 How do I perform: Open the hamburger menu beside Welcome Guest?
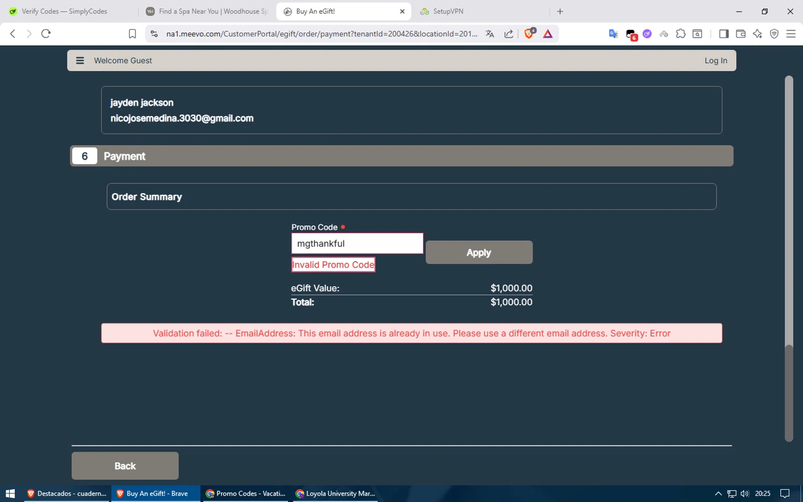point(80,60)
